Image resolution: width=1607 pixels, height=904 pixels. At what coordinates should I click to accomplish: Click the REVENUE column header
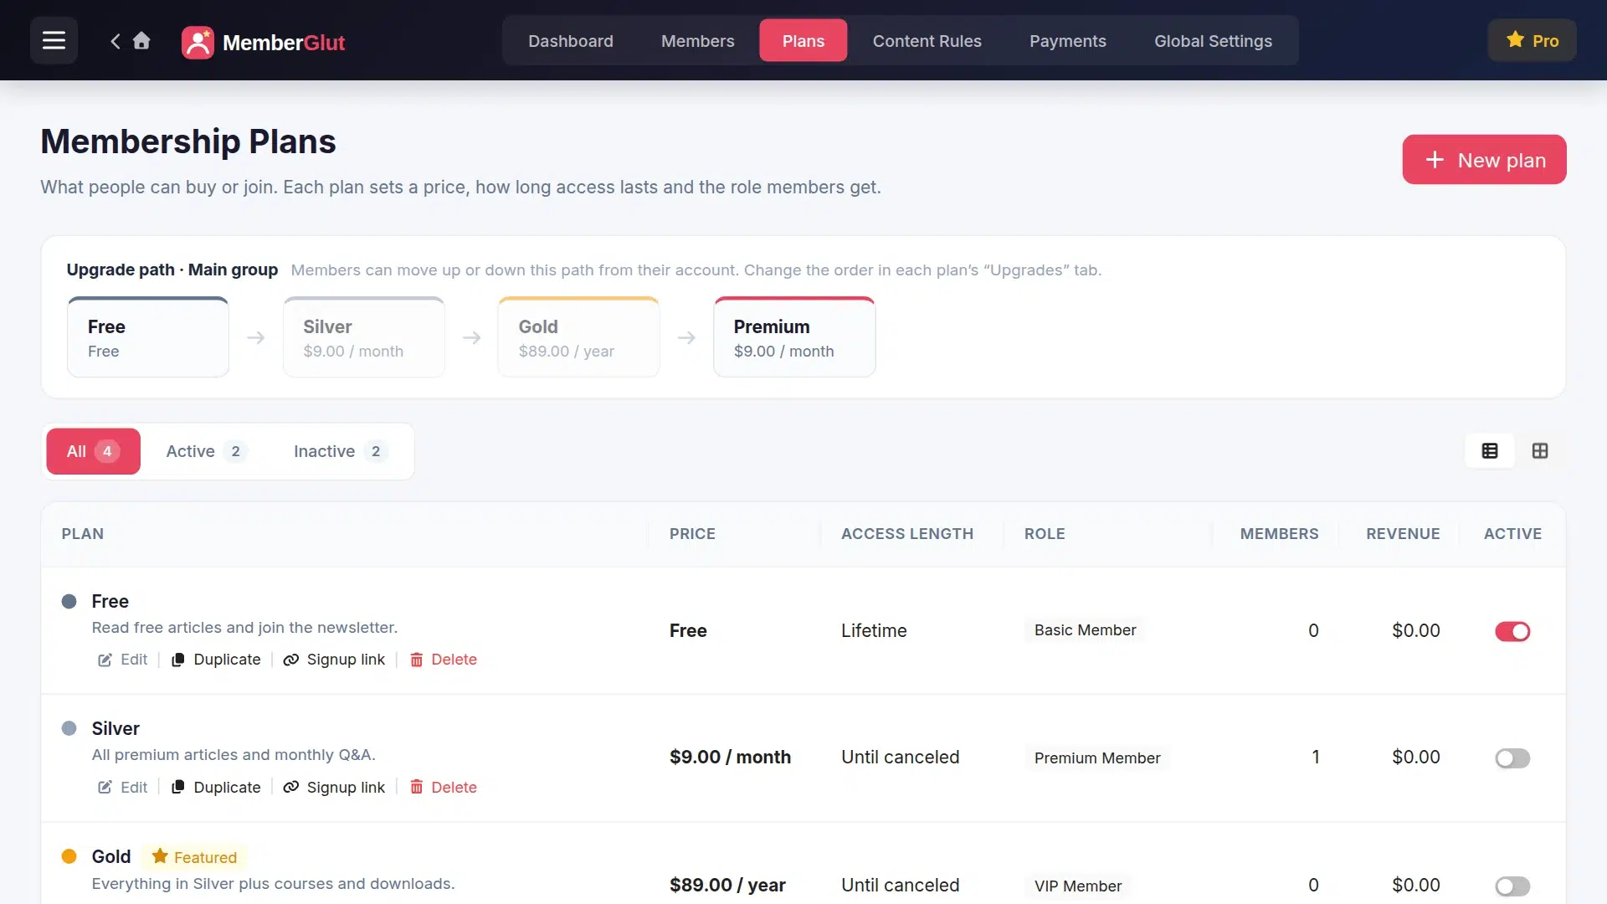[1403, 534]
